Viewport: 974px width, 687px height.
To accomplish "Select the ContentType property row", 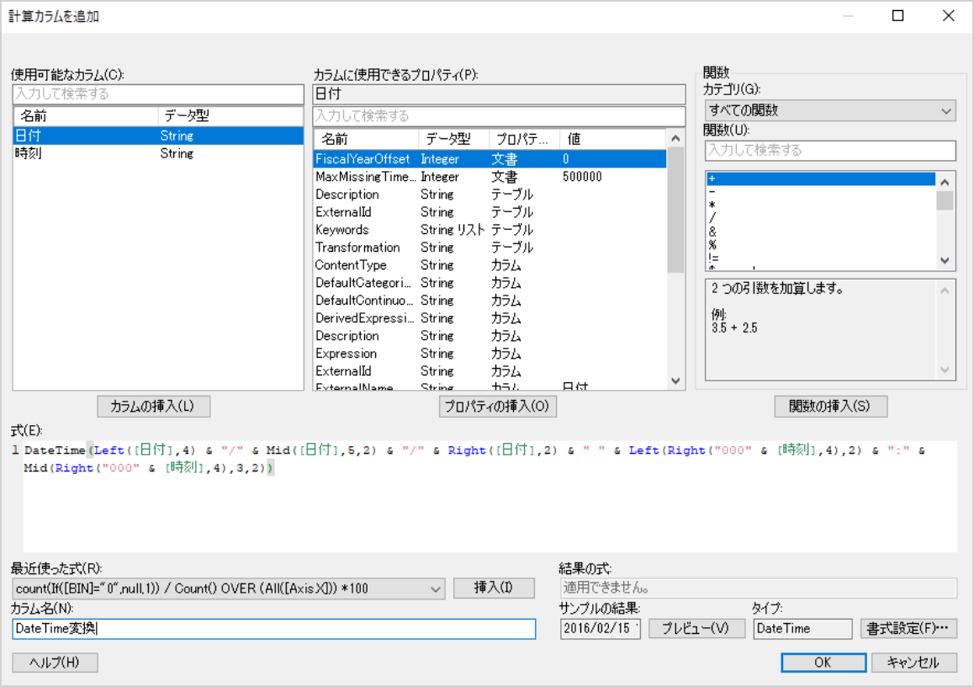I will 490,265.
